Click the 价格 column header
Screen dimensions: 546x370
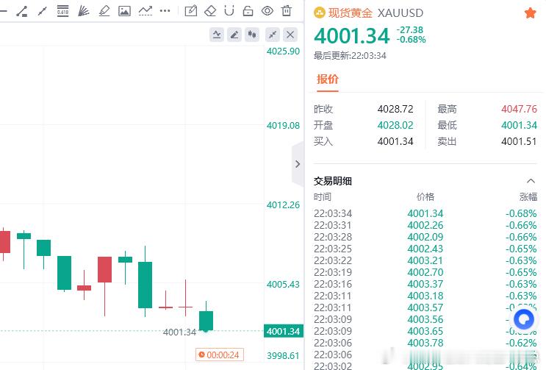pyautogui.click(x=425, y=197)
